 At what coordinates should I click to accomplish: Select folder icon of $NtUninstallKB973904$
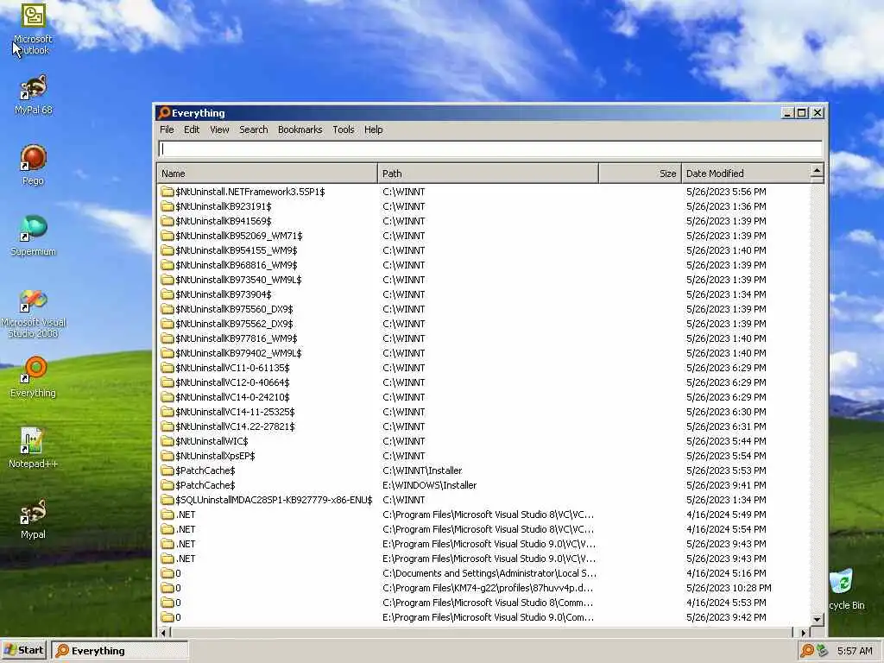[x=167, y=294]
